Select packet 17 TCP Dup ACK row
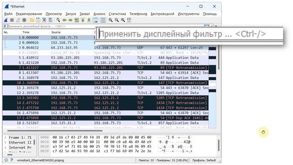This screenshot has height=165, width=293. [106, 118]
